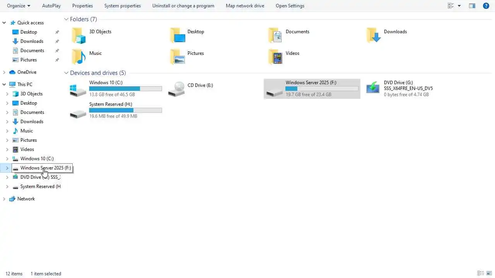Click the Music folder icon in Folders

pyautogui.click(x=79, y=57)
